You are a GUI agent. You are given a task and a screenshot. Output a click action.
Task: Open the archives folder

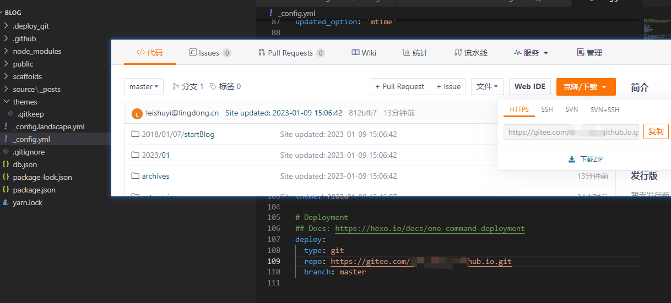click(x=155, y=176)
